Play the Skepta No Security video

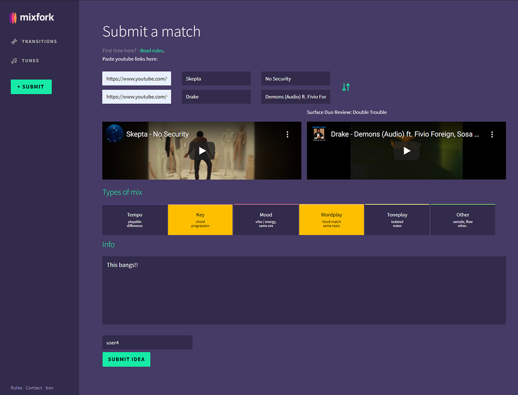tap(202, 150)
